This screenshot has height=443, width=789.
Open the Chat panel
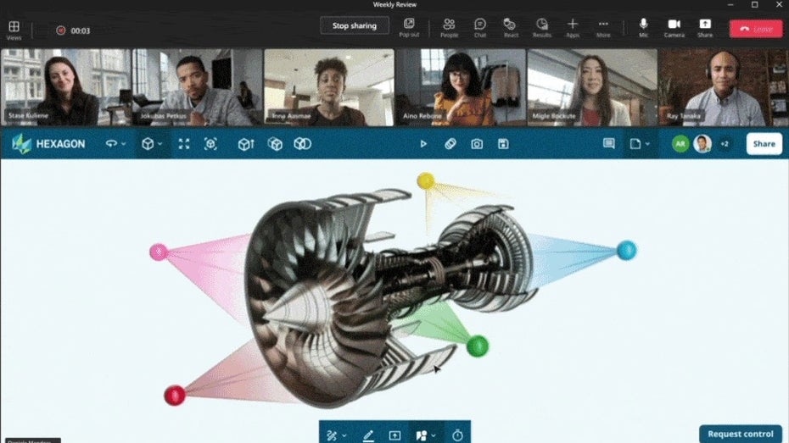(x=480, y=27)
